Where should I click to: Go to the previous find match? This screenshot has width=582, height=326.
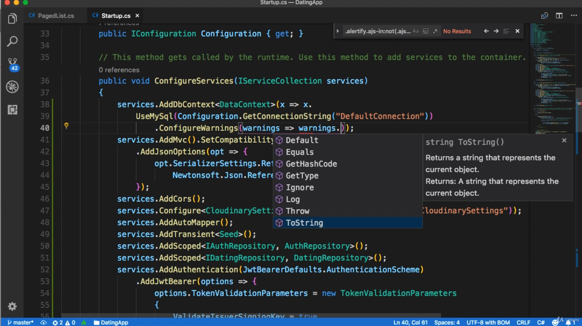(486, 31)
